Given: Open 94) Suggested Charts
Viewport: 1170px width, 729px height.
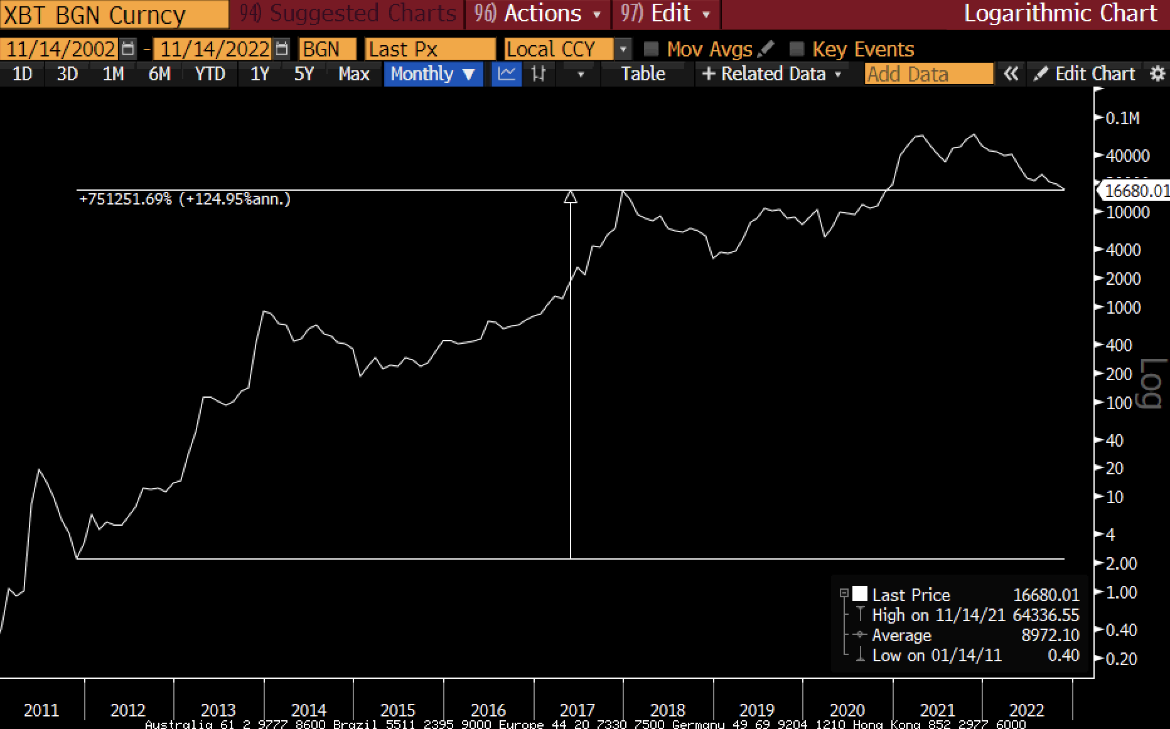Looking at the screenshot, I should click(347, 14).
